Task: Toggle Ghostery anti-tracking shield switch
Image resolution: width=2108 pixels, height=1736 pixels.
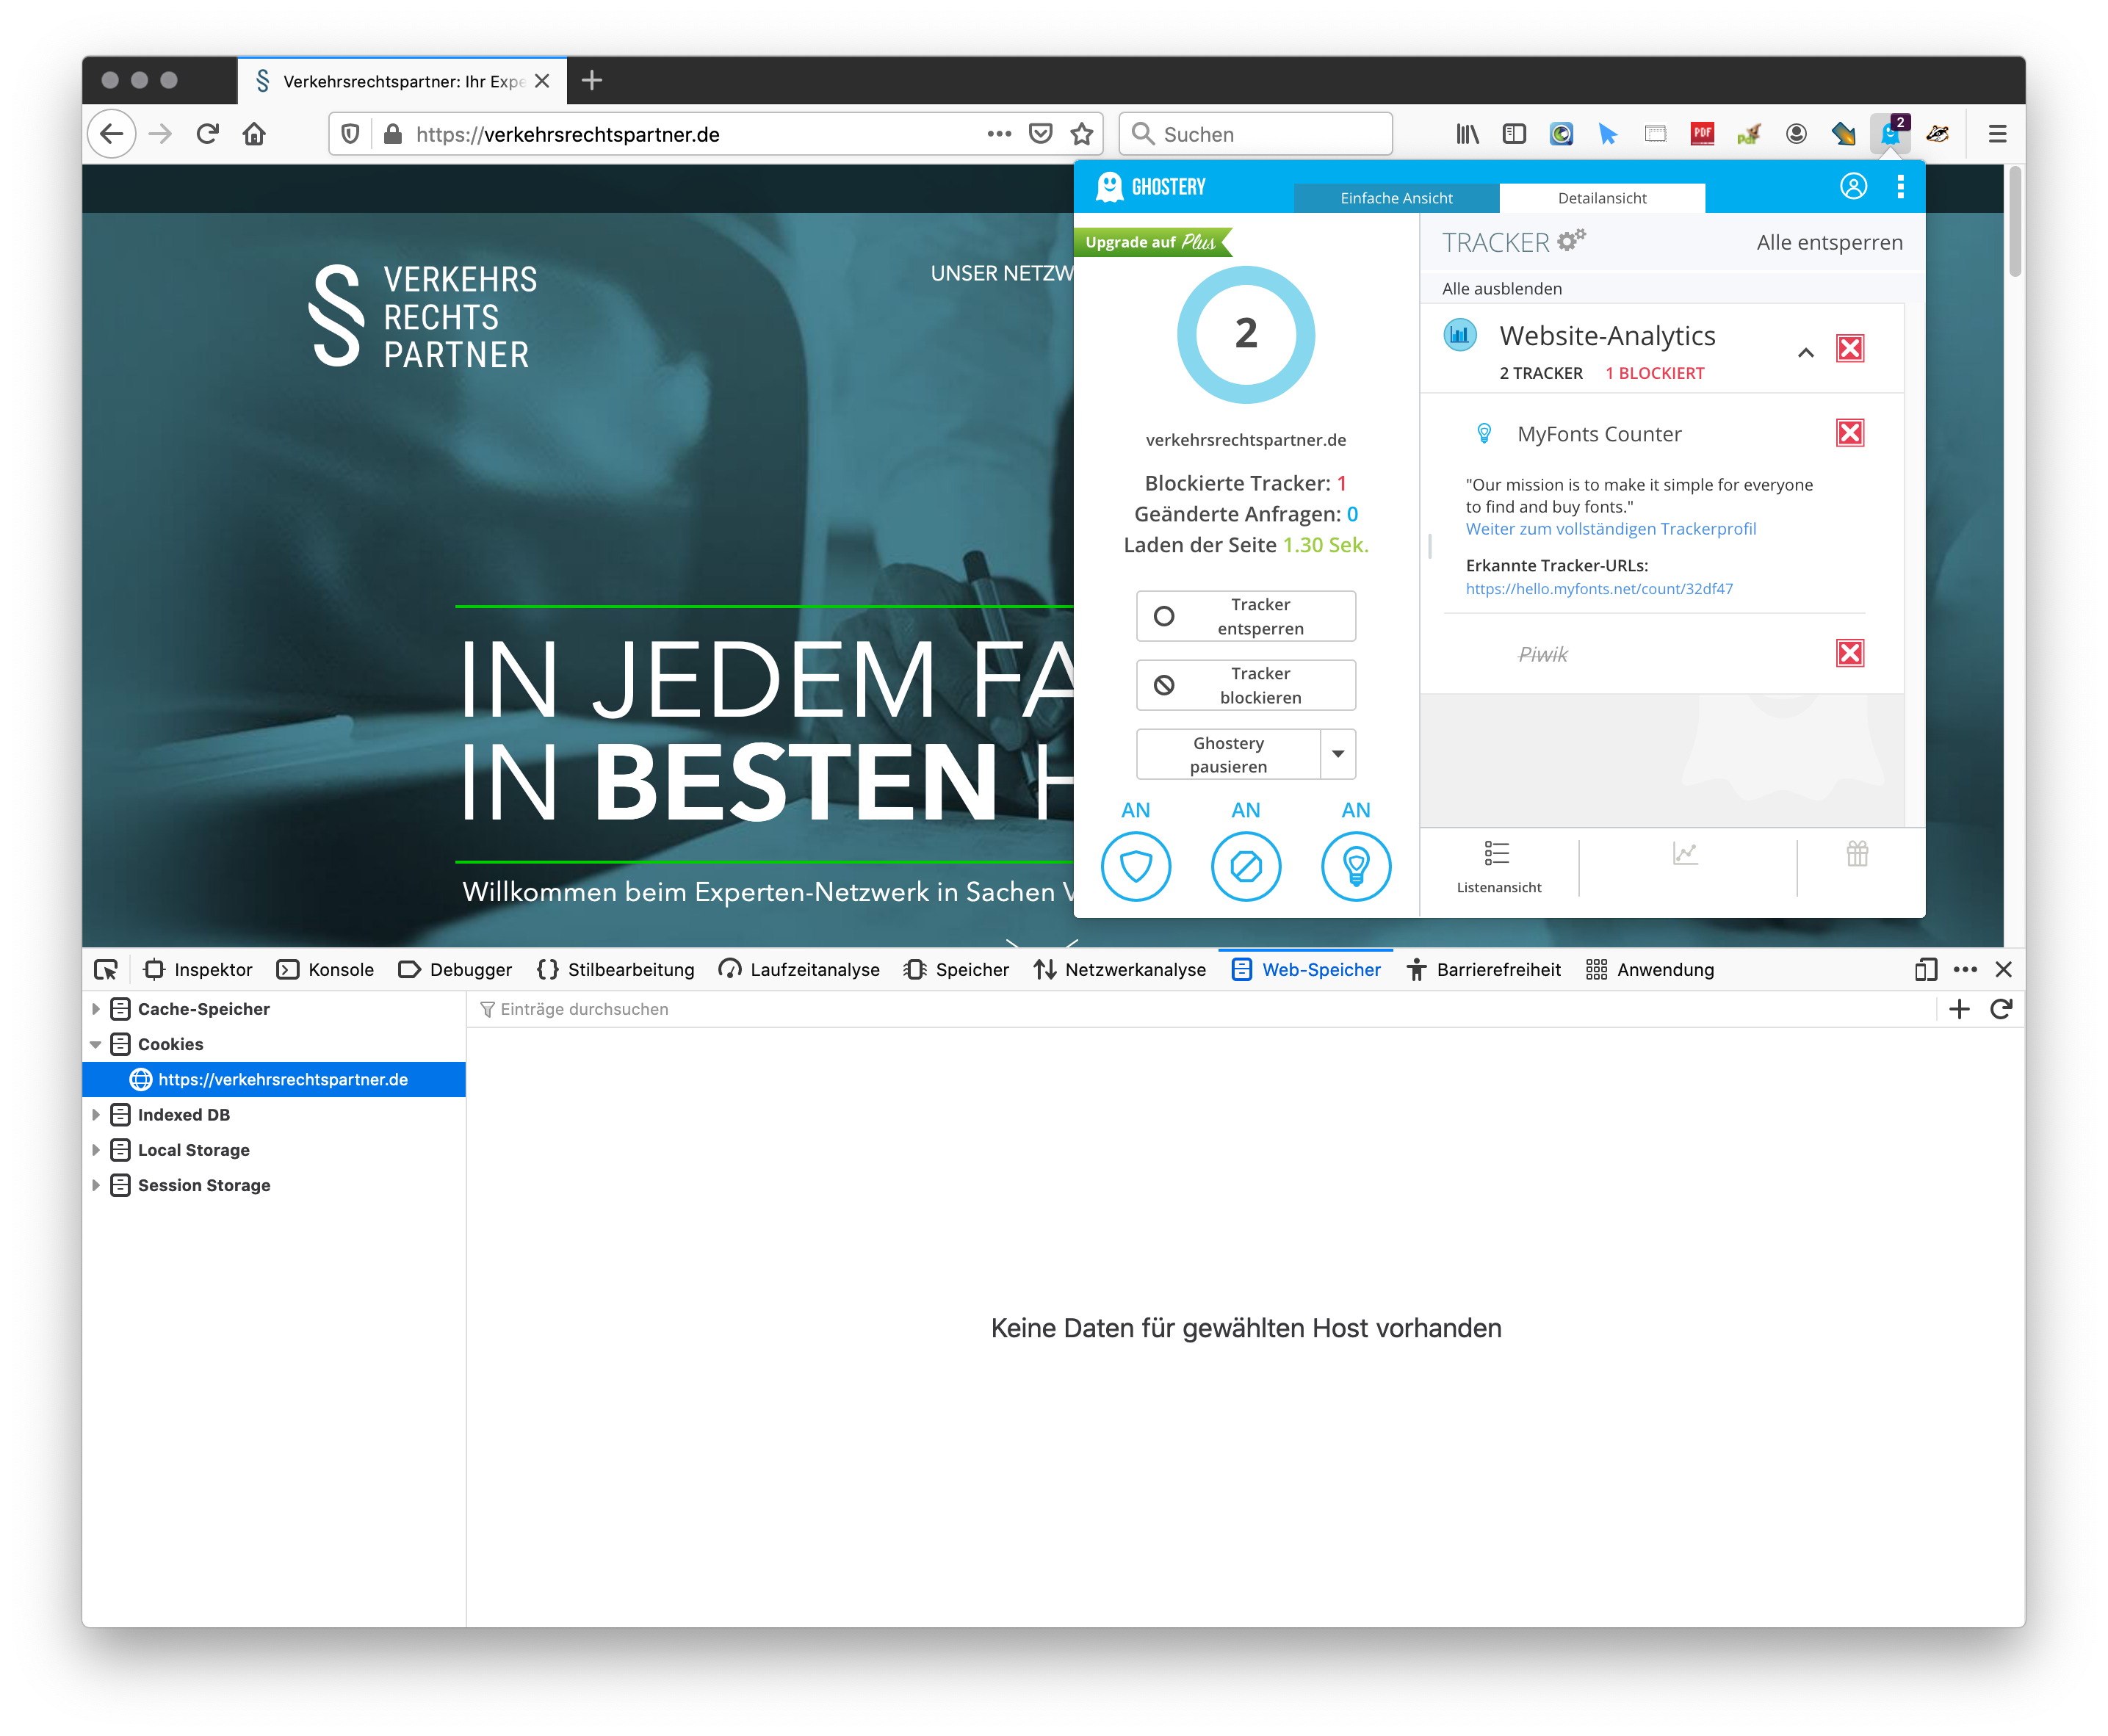Action: (1135, 866)
